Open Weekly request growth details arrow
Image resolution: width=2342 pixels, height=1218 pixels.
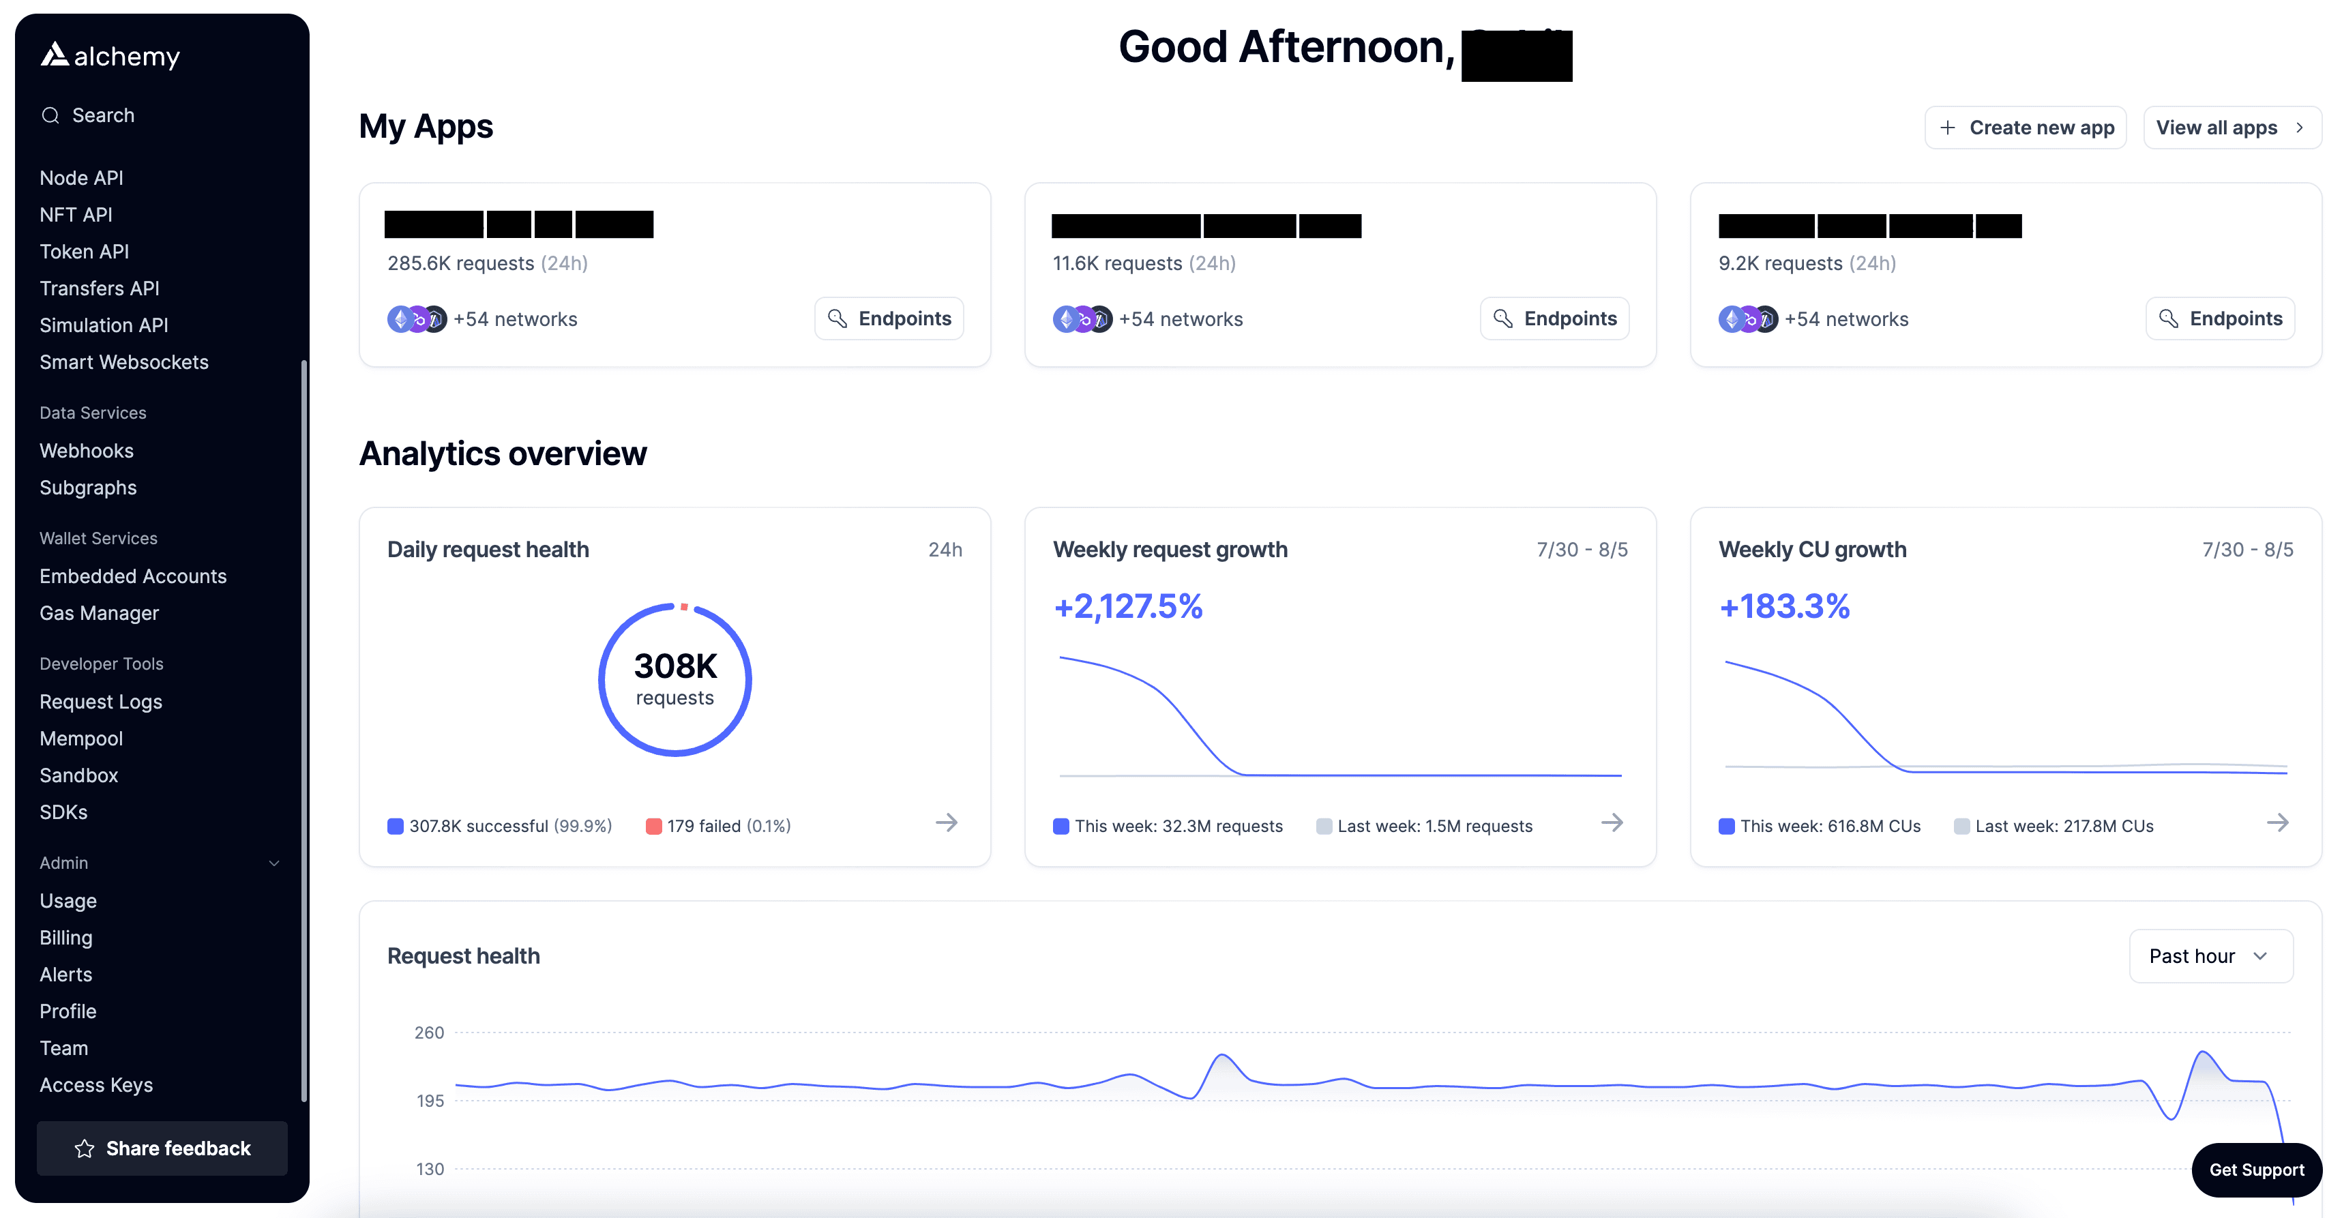[x=1612, y=822]
